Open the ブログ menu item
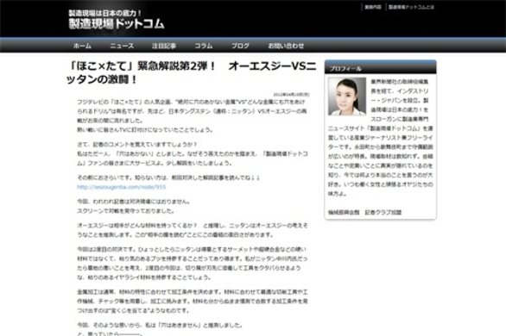The height and width of the screenshot is (336, 506). click(x=240, y=46)
